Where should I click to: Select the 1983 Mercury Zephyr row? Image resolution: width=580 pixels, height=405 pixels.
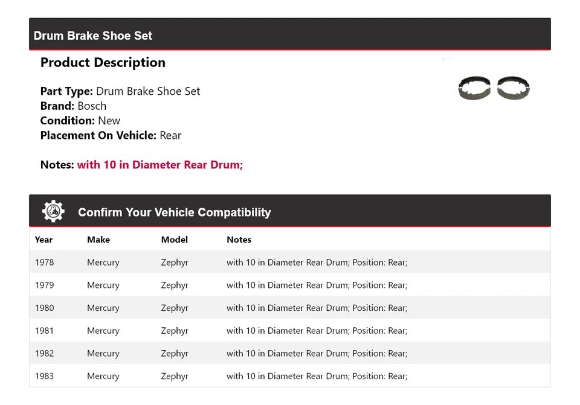coord(242,376)
